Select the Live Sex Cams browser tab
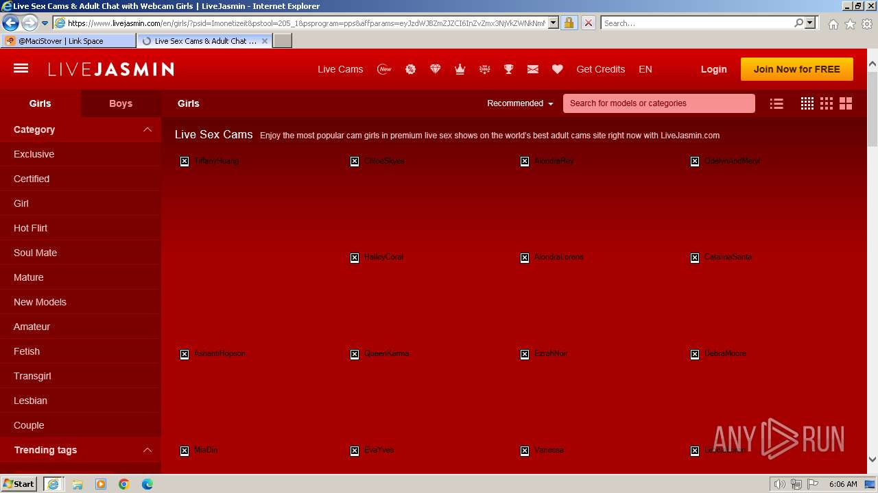The width and height of the screenshot is (878, 493). pos(205,40)
